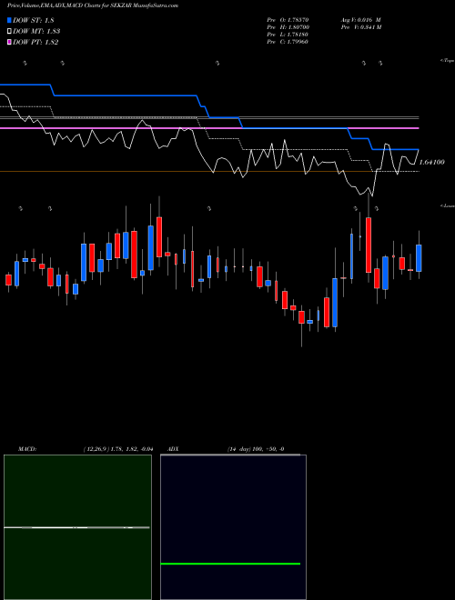Viewport: 455px width, 600px height.
Task: Click the green ADX indicator line
Action: tap(230, 564)
